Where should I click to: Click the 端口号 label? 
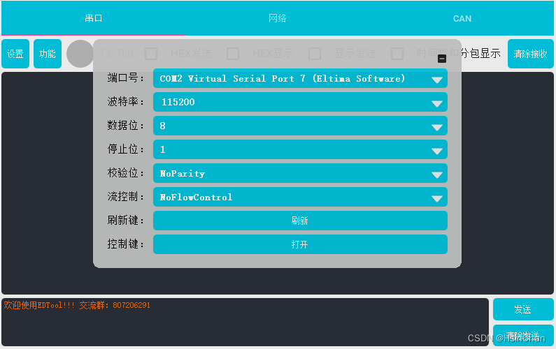126,78
